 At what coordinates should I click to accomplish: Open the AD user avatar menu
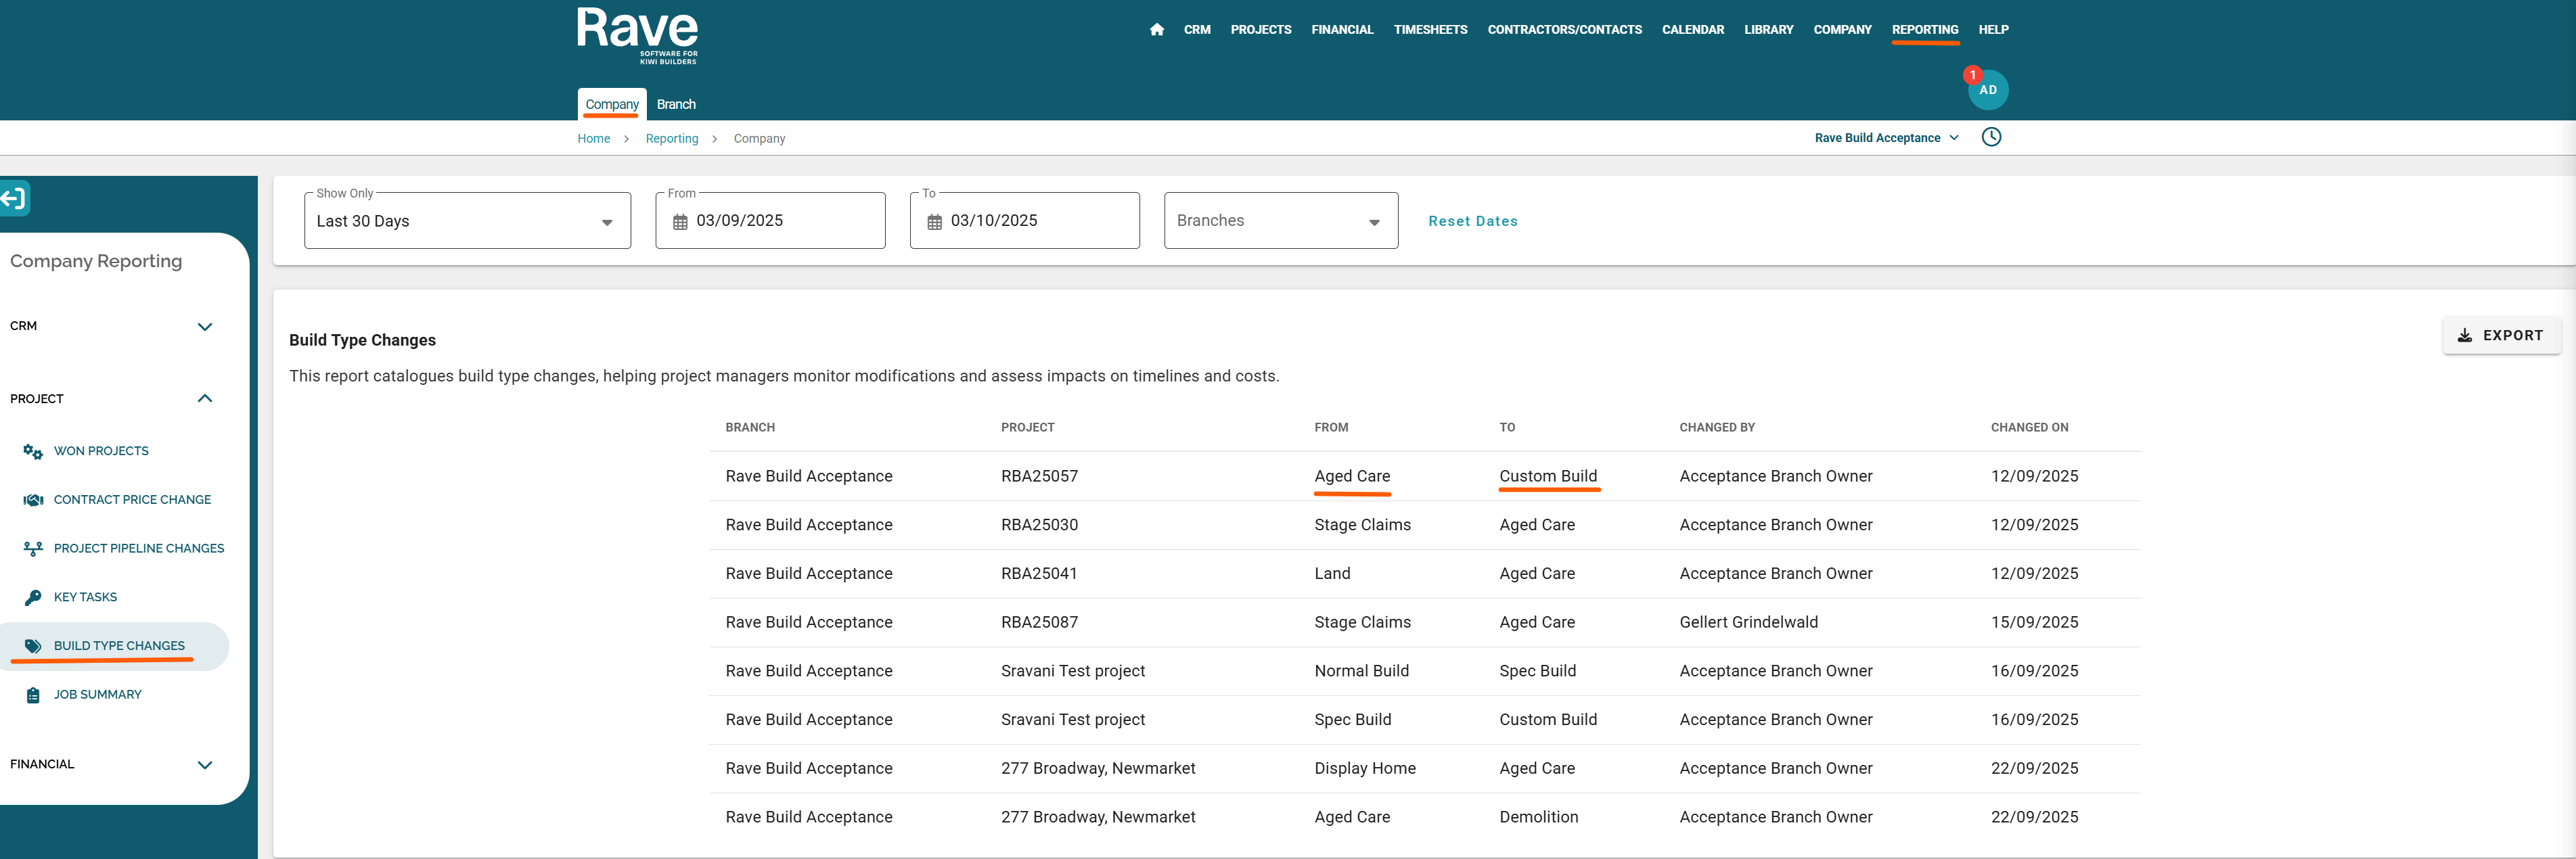[x=1988, y=90]
